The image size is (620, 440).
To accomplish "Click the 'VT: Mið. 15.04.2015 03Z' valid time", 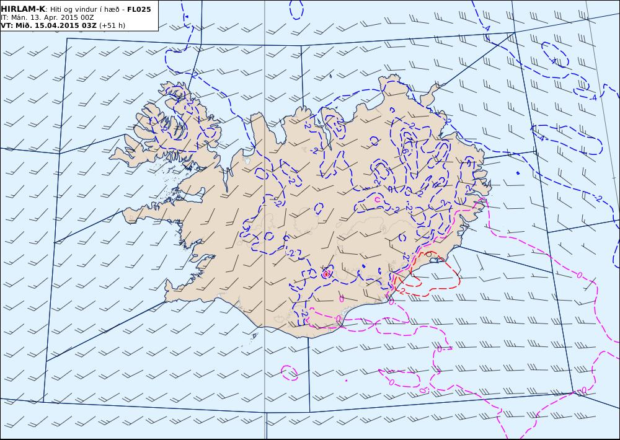I will (x=48, y=25).
